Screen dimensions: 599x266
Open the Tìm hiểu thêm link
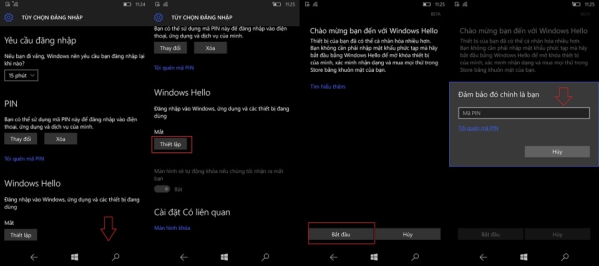(328, 87)
